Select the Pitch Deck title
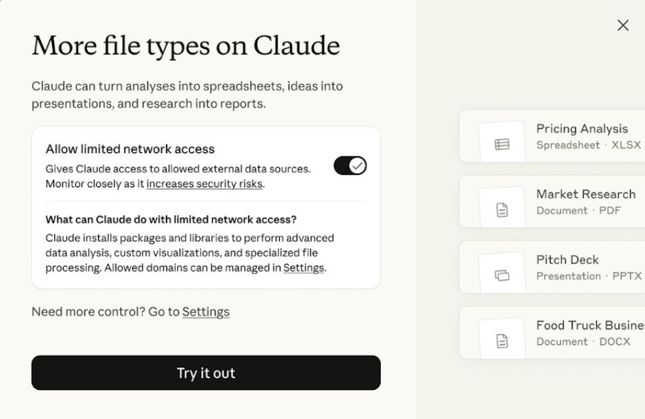Viewport: 645px width, 419px height. point(567,260)
